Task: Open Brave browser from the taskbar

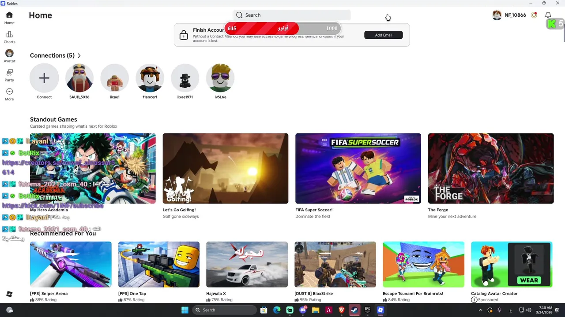Action: click(341, 310)
